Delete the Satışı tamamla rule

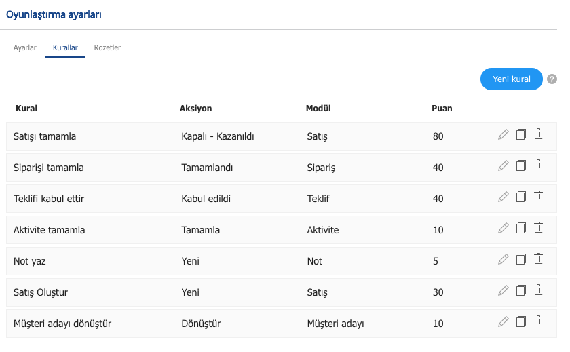tap(538, 134)
